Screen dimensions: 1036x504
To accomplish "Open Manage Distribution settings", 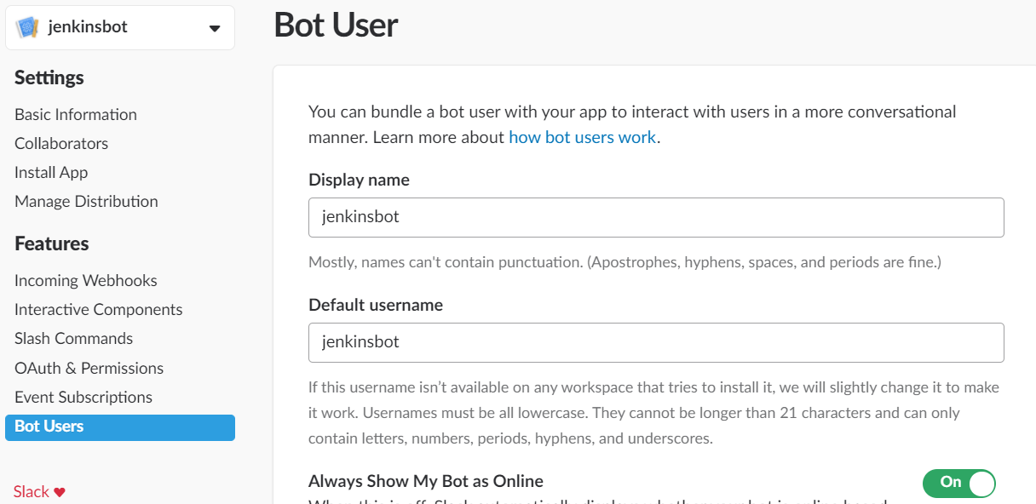I will pyautogui.click(x=86, y=201).
